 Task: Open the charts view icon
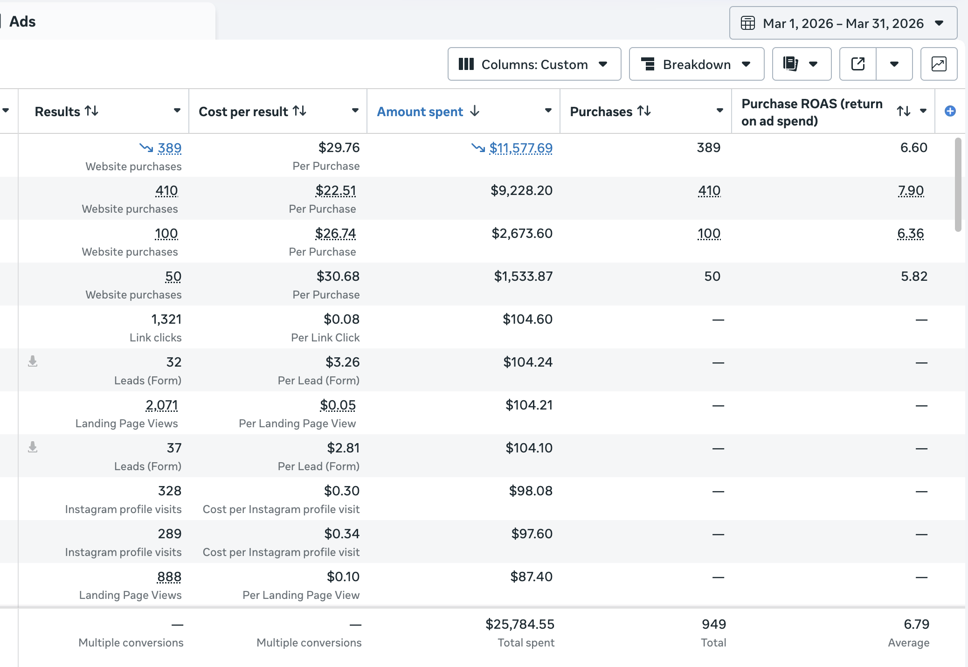pyautogui.click(x=939, y=64)
